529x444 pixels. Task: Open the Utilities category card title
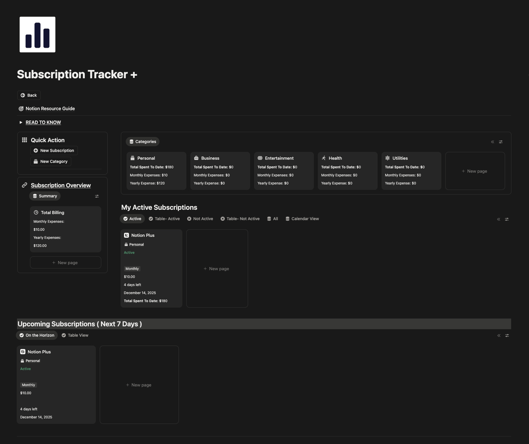(400, 158)
